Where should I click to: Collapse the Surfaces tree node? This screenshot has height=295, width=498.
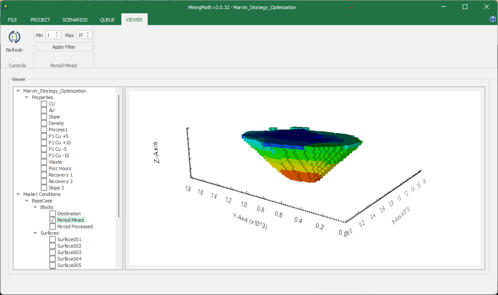(35, 233)
